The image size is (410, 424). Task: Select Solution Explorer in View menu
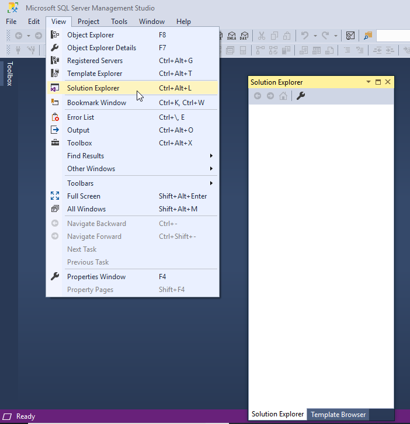[x=133, y=88]
